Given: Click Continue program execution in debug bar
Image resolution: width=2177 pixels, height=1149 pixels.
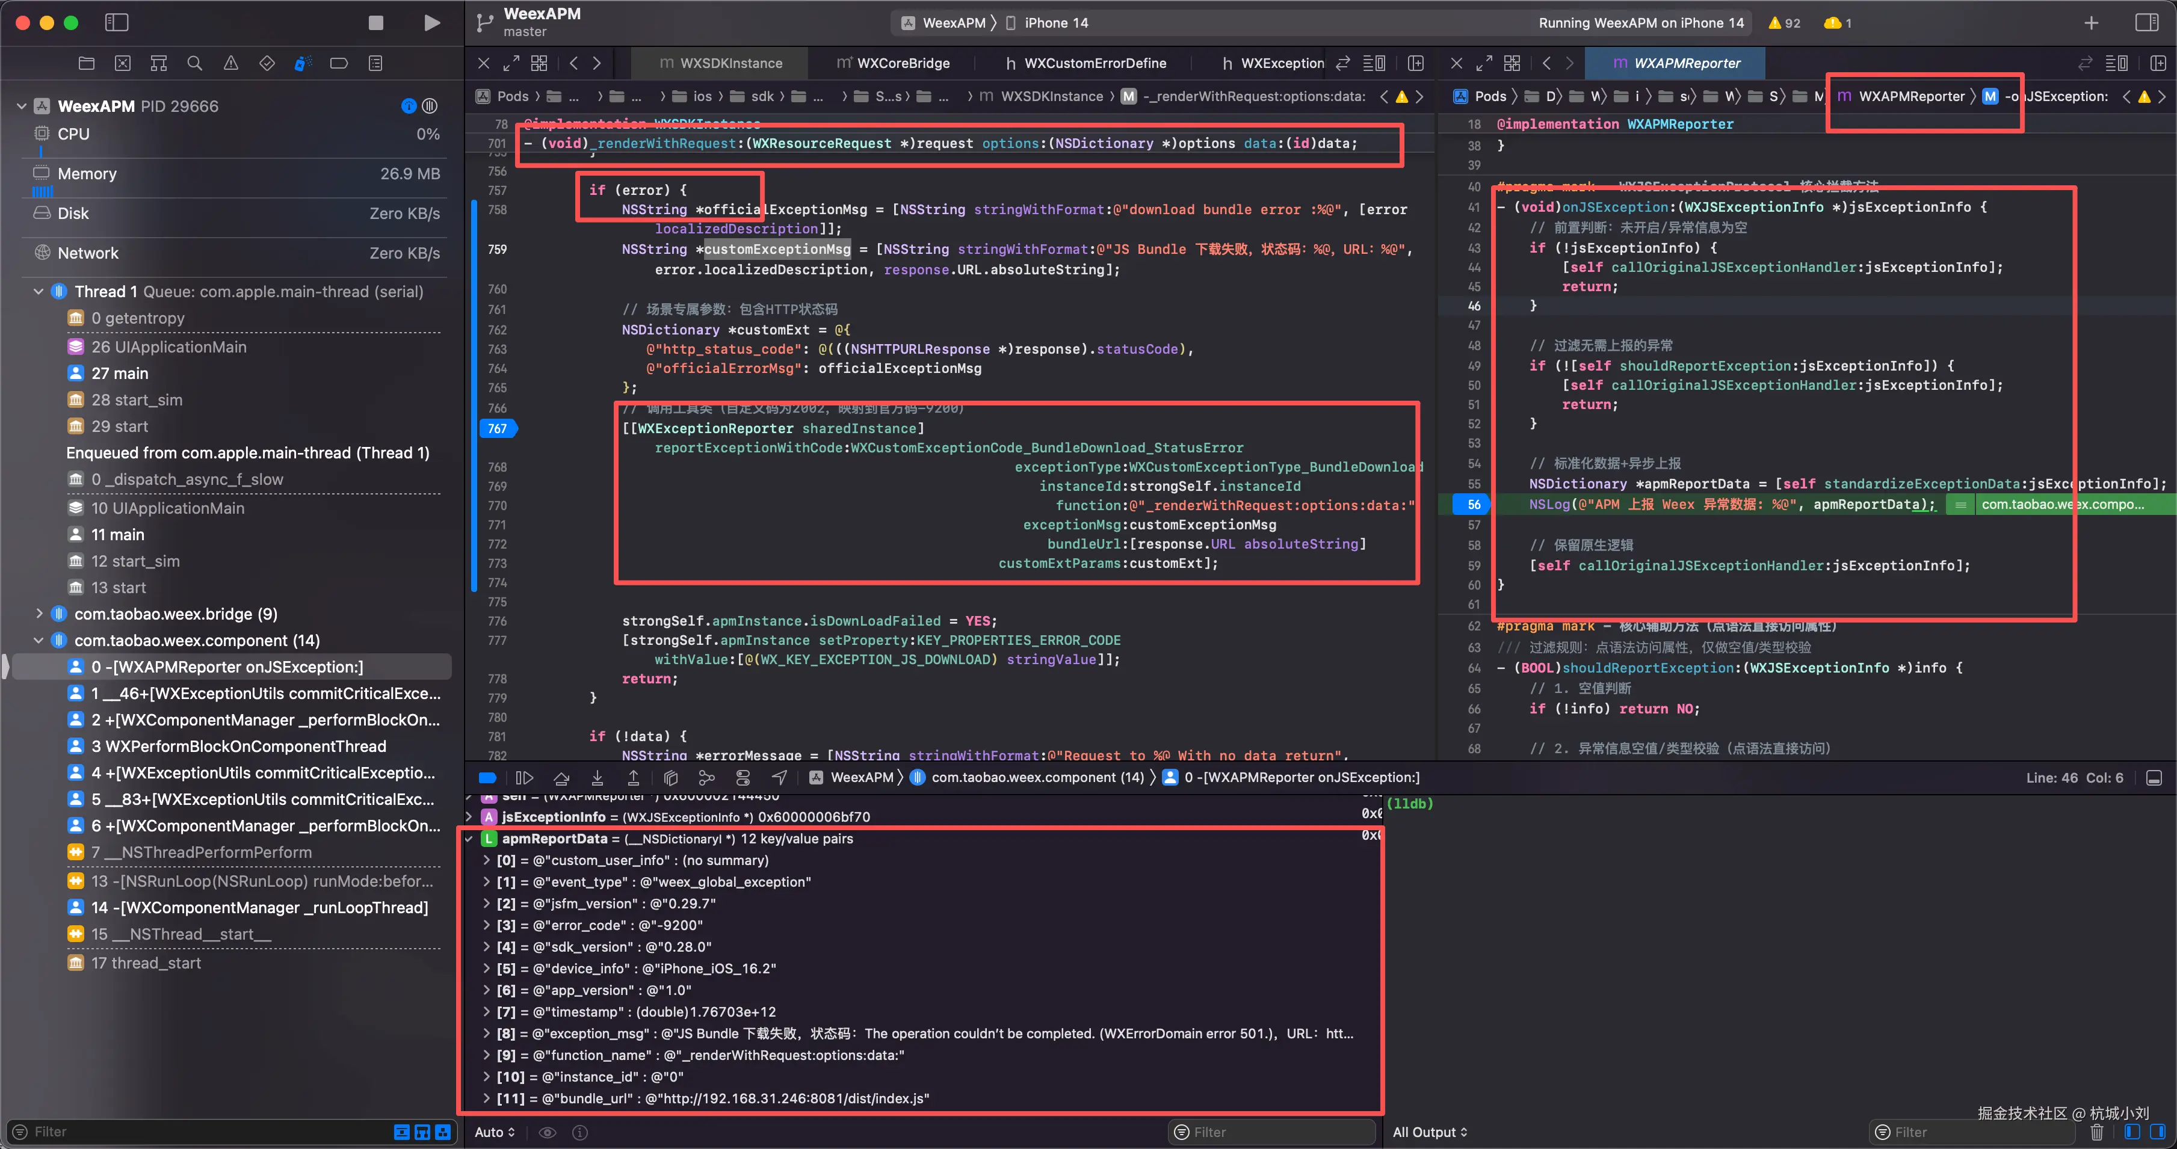Looking at the screenshot, I should [524, 777].
